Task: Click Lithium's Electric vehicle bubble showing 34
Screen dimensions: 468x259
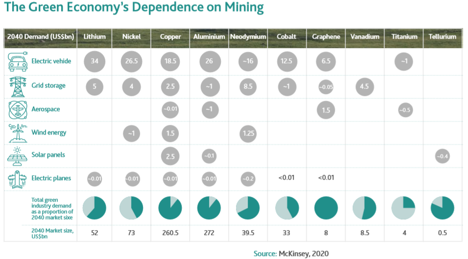Action: tap(94, 62)
